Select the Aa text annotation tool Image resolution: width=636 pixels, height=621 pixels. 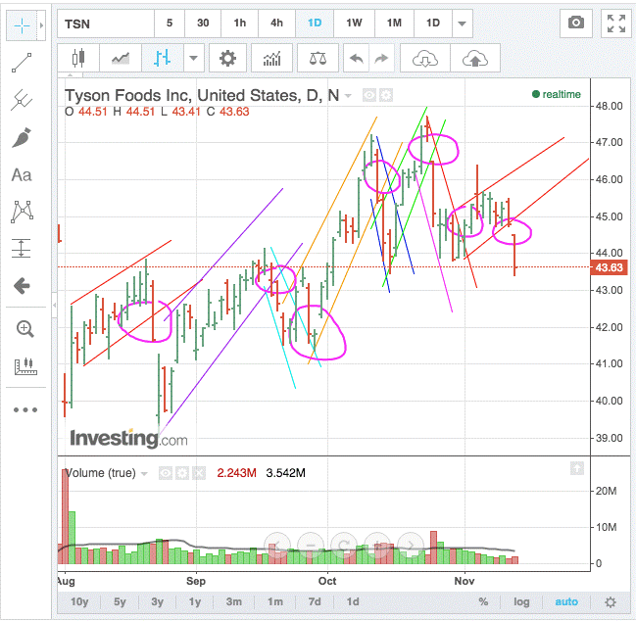22,175
